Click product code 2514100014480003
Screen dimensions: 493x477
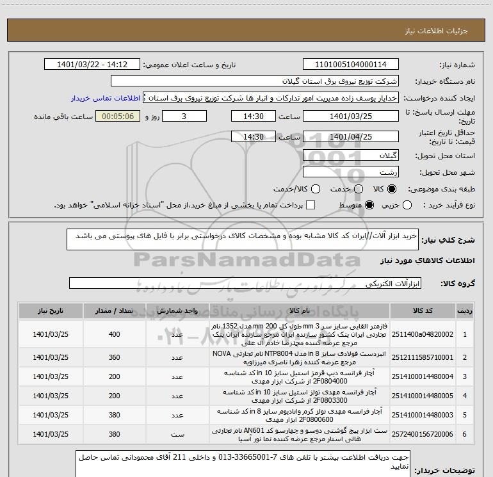[423, 415]
